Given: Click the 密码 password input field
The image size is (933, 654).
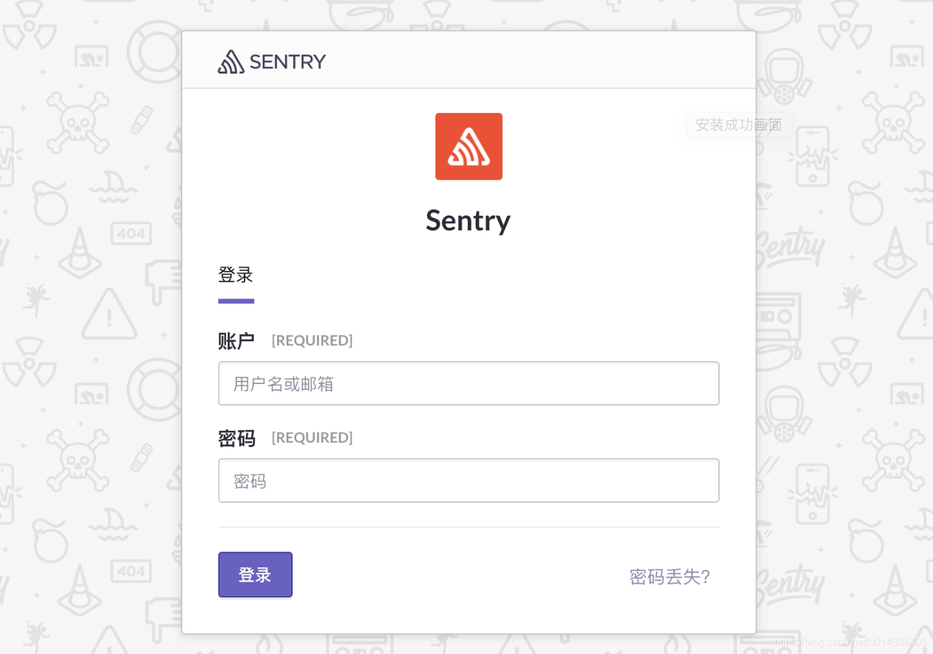Looking at the screenshot, I should coord(468,480).
